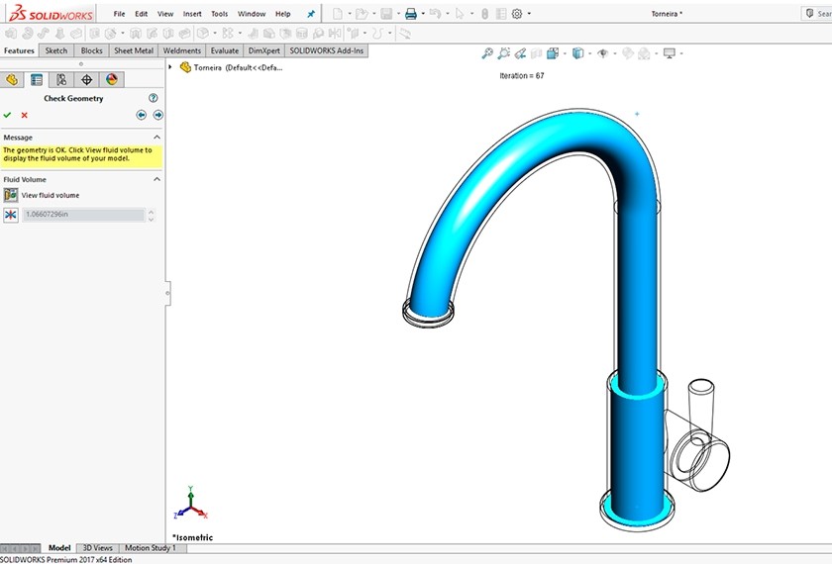
Task: Click the Check Geometry help question mark
Action: (154, 98)
